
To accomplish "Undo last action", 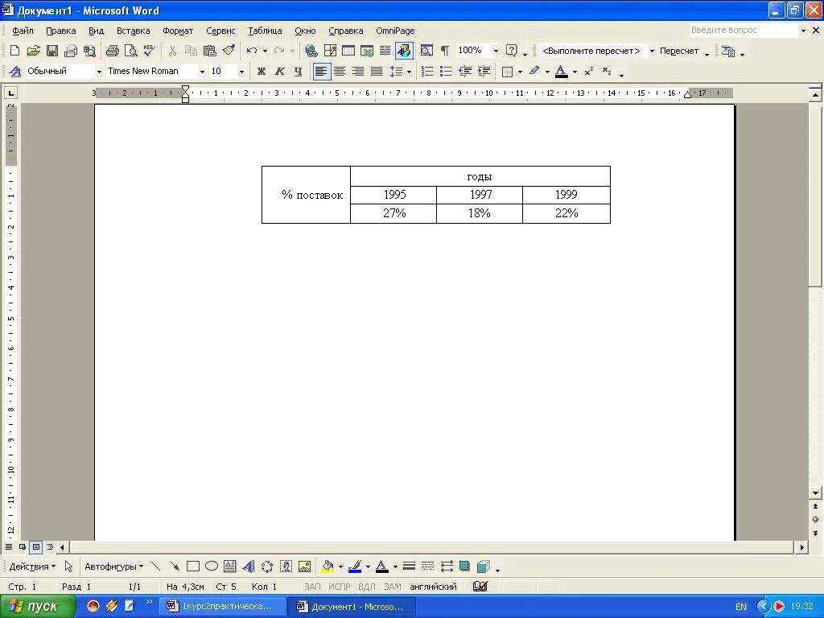I will point(252,51).
